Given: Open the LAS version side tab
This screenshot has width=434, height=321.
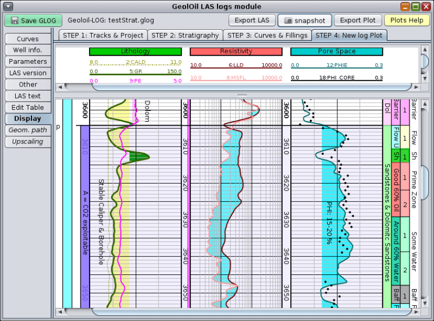Looking at the screenshot, I should click(x=28, y=73).
